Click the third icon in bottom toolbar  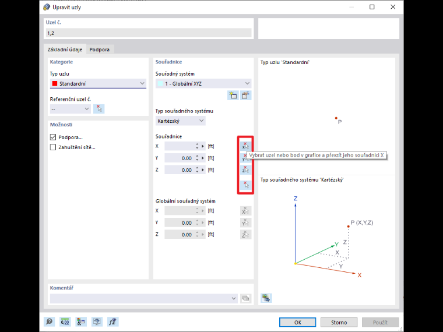81,322
